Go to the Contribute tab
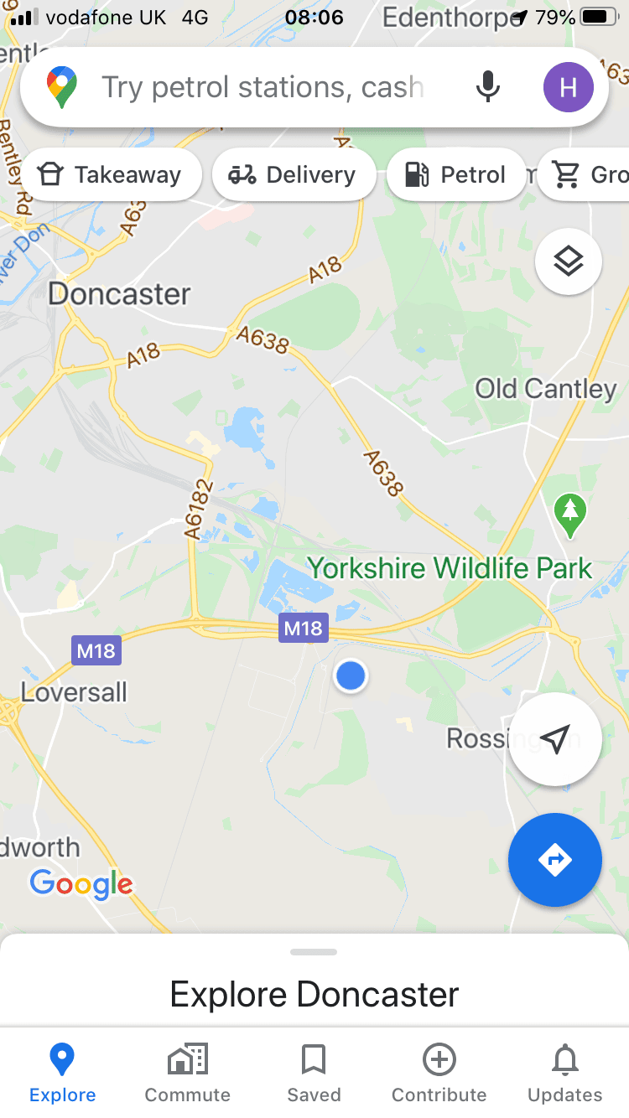Viewport: 629px width, 1118px height. click(439, 1073)
